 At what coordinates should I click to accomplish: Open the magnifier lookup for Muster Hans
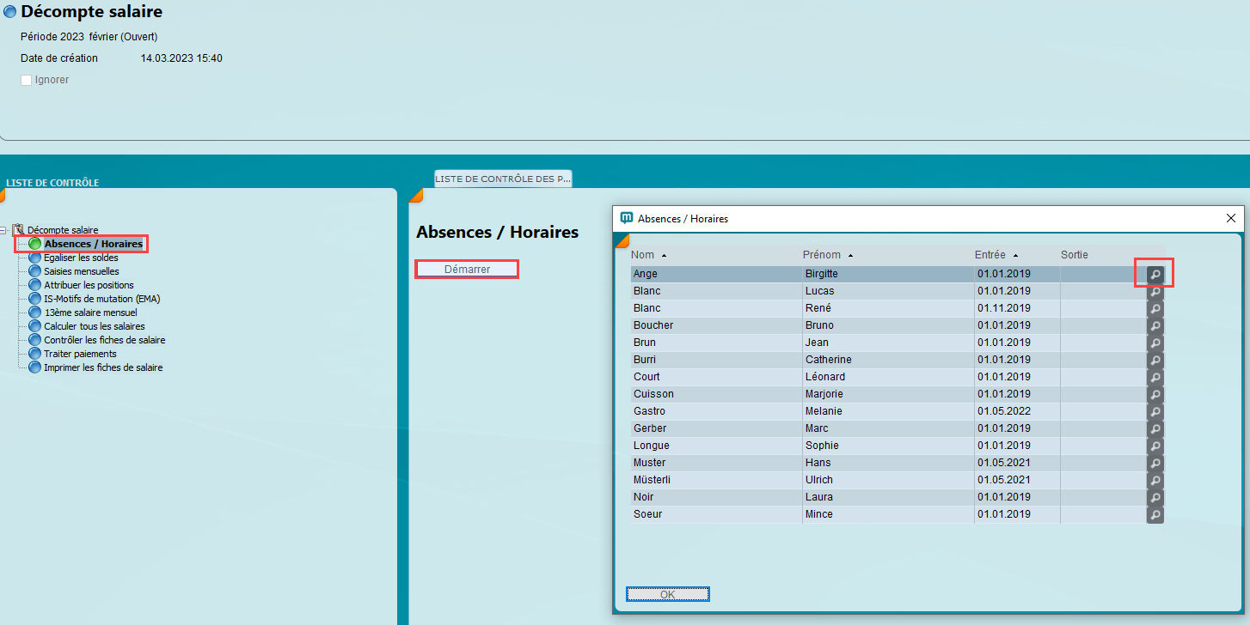pos(1155,463)
